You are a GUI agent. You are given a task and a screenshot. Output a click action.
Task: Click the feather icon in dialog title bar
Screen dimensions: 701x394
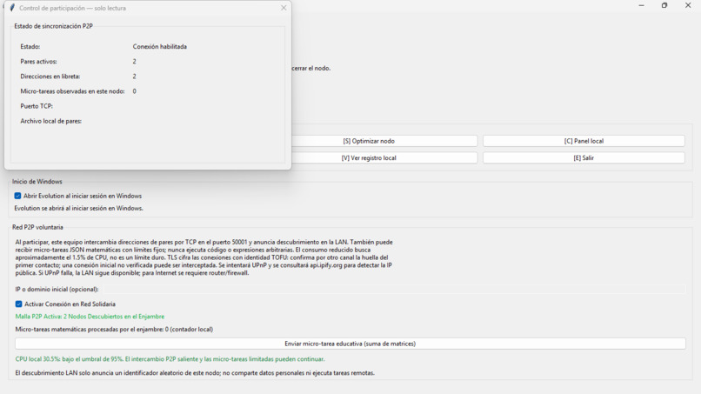point(12,8)
